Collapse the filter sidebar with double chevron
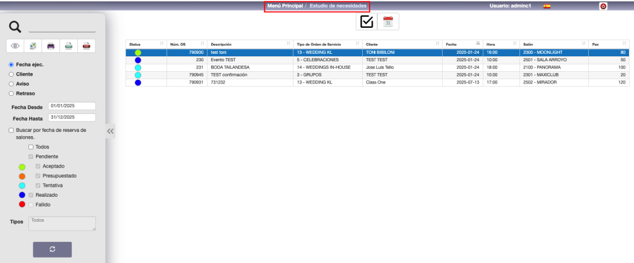The image size is (634, 263). click(111, 131)
